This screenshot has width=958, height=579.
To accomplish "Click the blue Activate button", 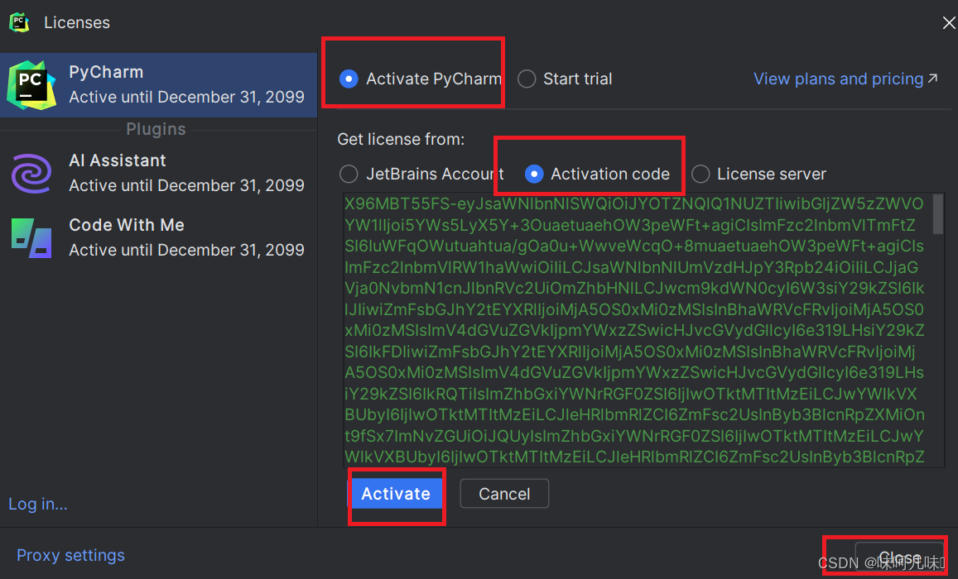I will [x=395, y=494].
